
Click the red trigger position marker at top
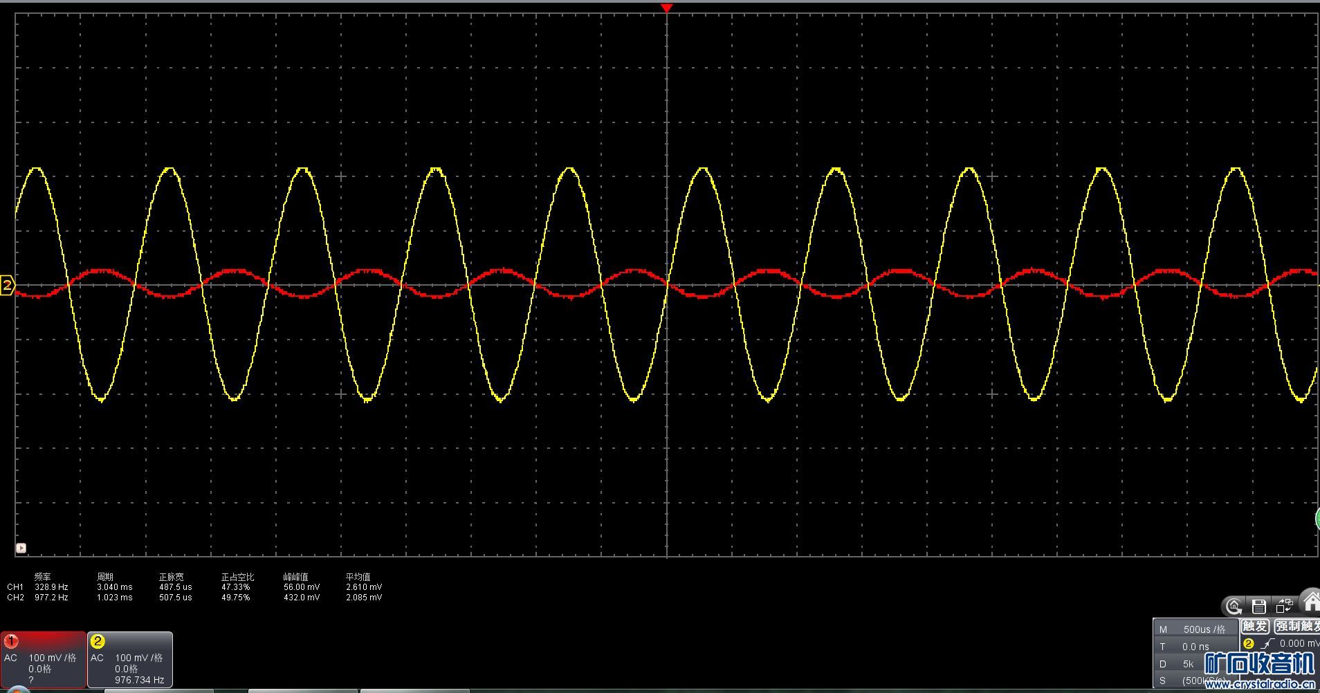coord(666,8)
